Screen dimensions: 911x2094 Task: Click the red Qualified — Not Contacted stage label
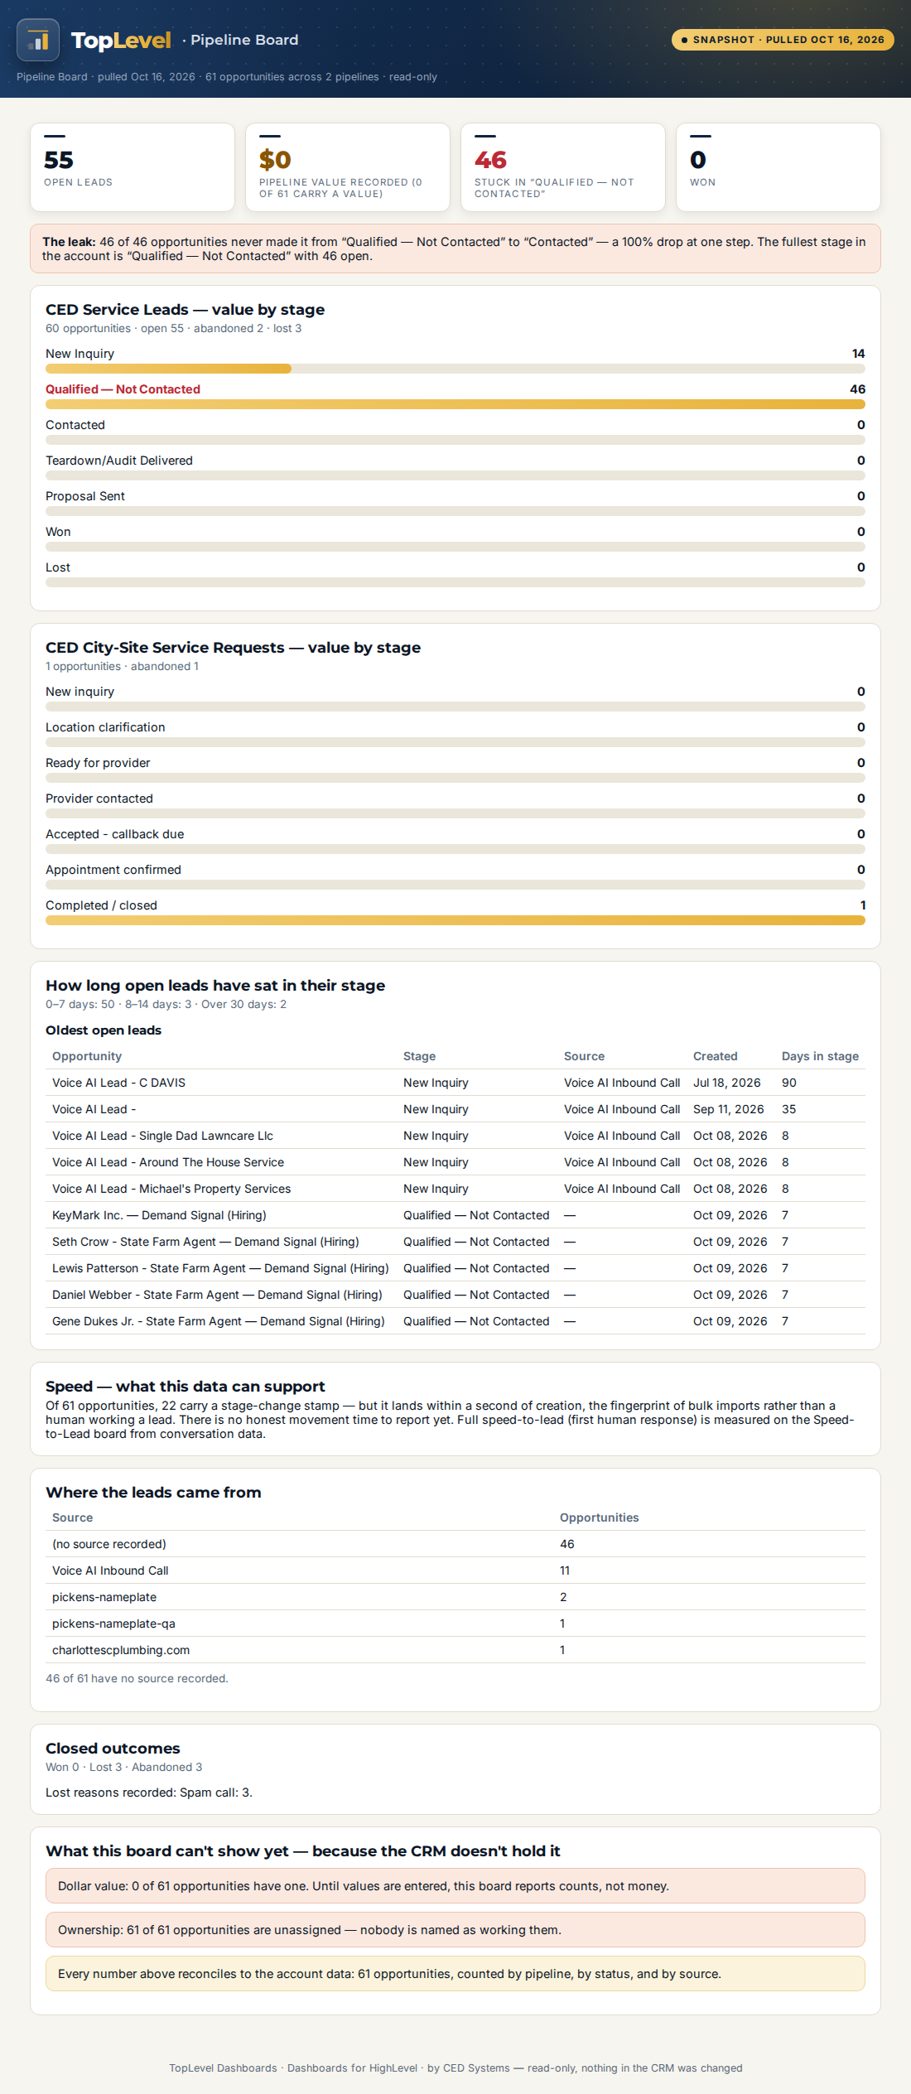pos(123,389)
